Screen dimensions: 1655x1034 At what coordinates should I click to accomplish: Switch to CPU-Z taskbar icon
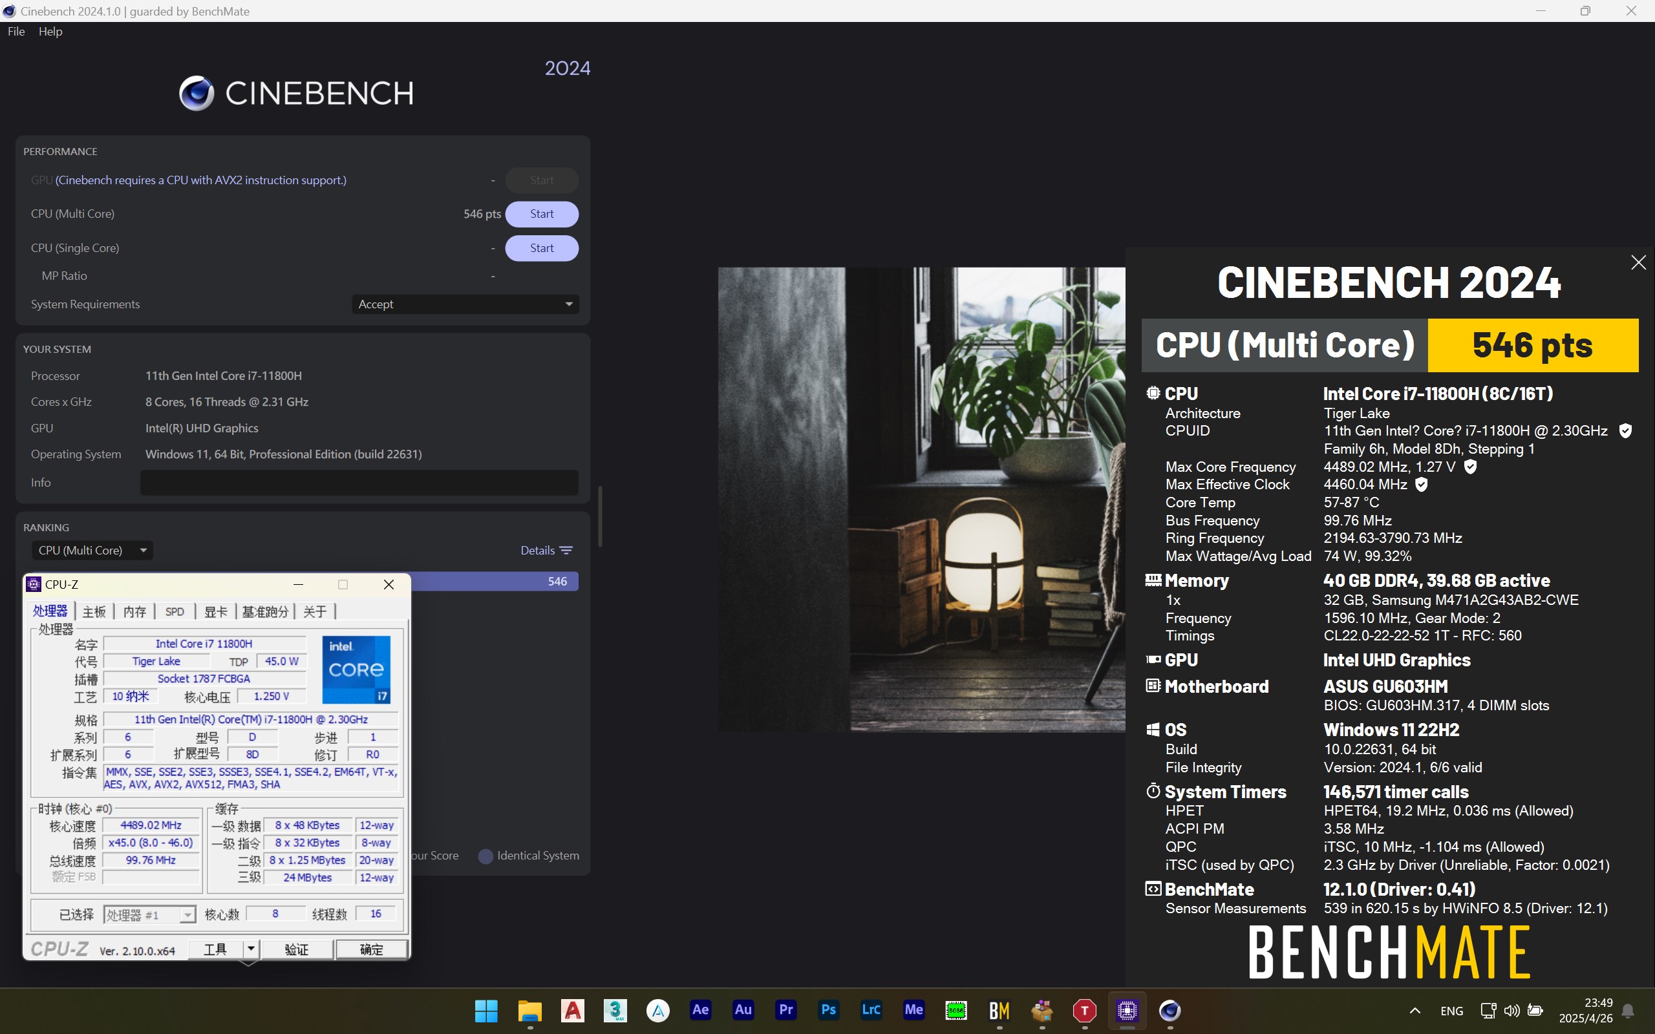(x=1127, y=1010)
